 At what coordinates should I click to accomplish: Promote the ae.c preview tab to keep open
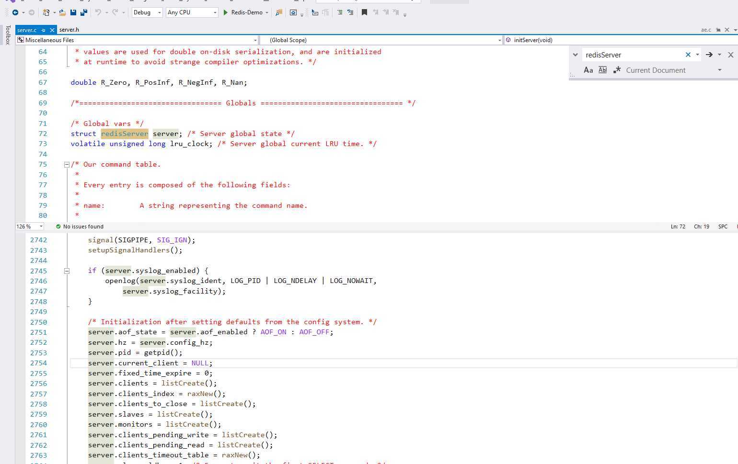pos(718,30)
